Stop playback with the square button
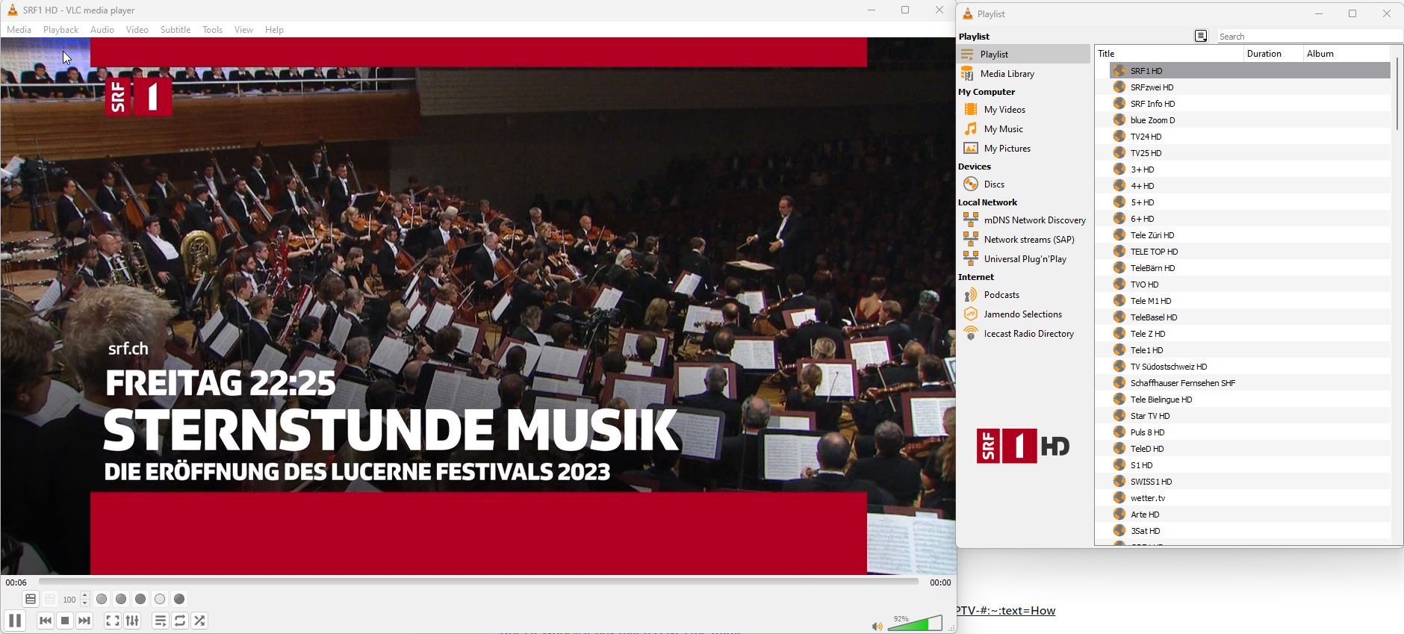 pyautogui.click(x=65, y=621)
